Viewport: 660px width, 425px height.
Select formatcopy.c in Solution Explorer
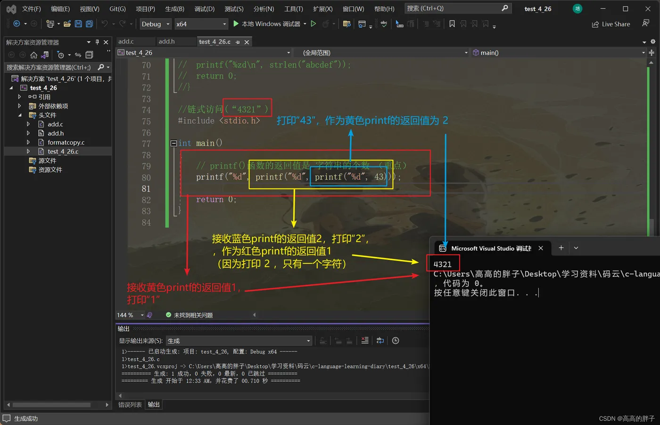click(x=66, y=142)
